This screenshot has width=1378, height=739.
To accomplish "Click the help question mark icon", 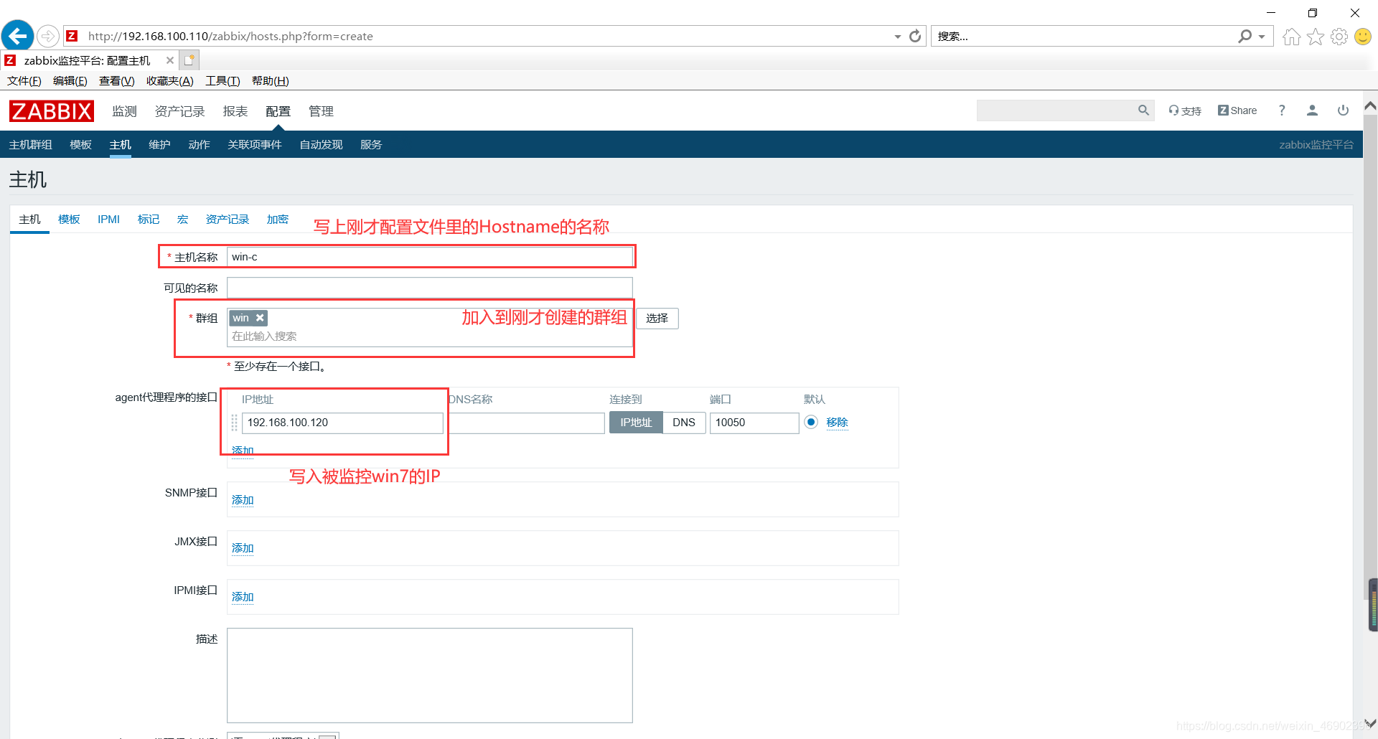I will 1282,110.
